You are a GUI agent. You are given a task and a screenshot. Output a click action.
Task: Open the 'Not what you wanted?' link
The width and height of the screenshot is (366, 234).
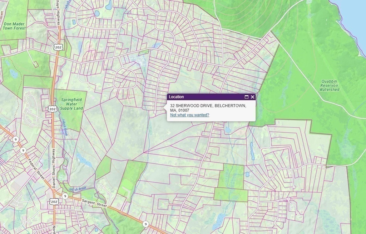click(189, 115)
